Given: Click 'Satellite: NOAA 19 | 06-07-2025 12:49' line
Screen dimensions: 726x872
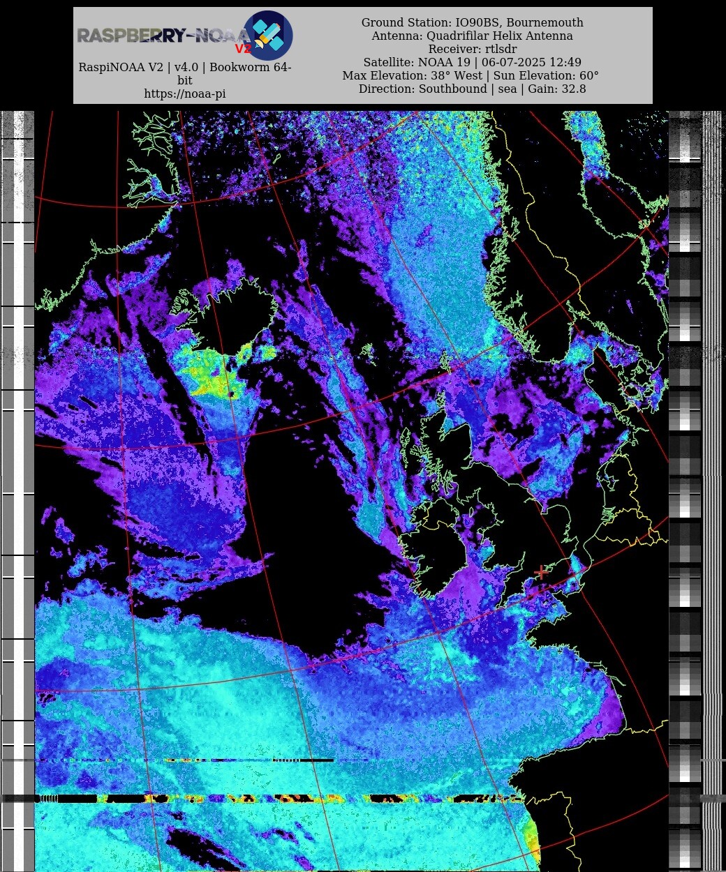Looking at the screenshot, I should [473, 63].
